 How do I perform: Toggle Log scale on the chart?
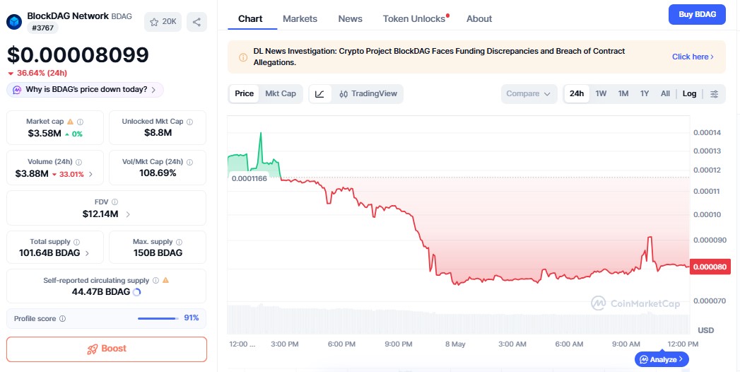click(689, 93)
